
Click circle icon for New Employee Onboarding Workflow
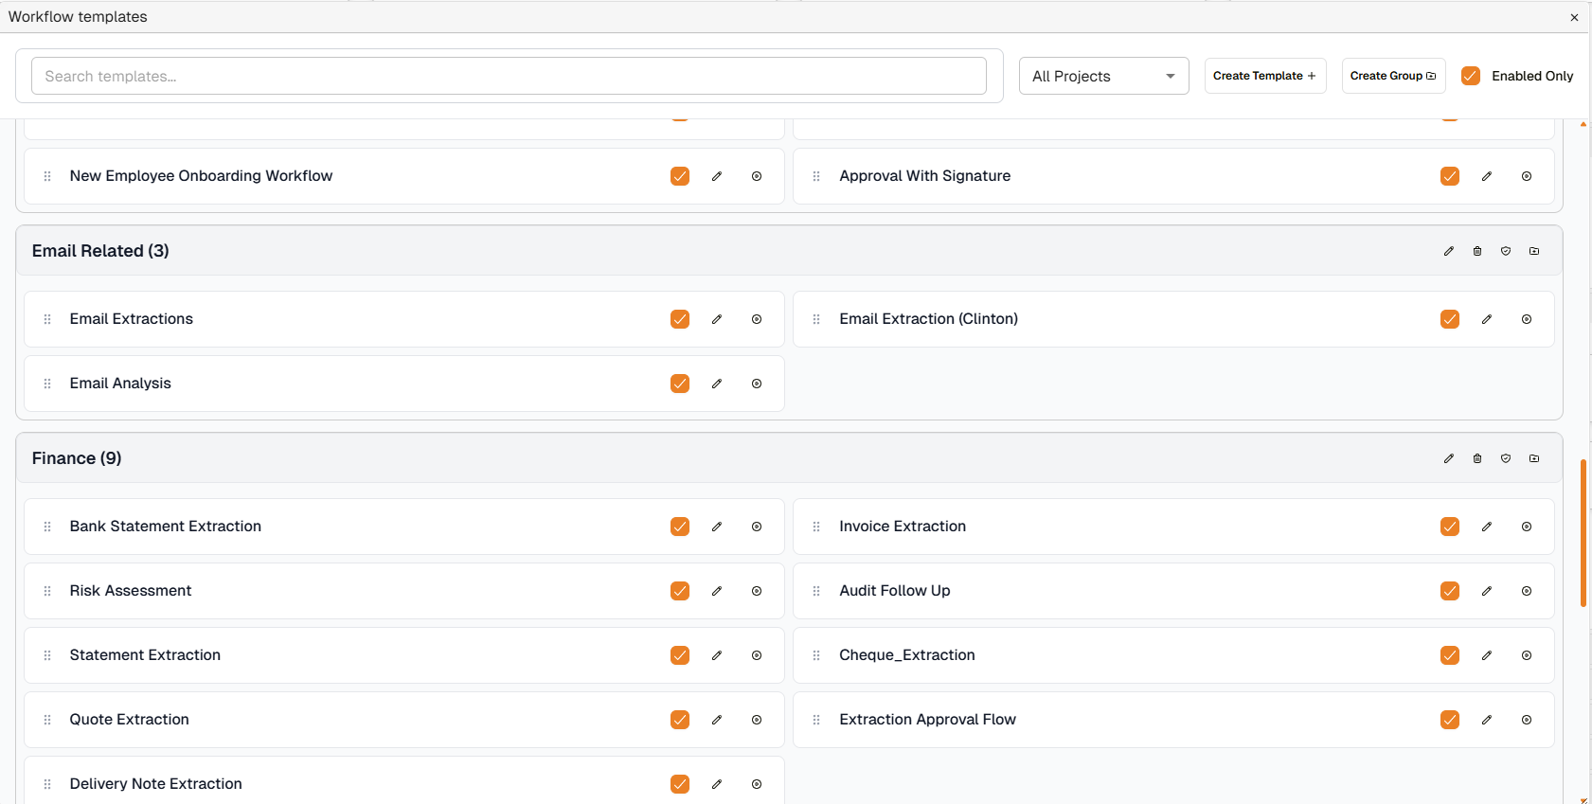coord(757,176)
